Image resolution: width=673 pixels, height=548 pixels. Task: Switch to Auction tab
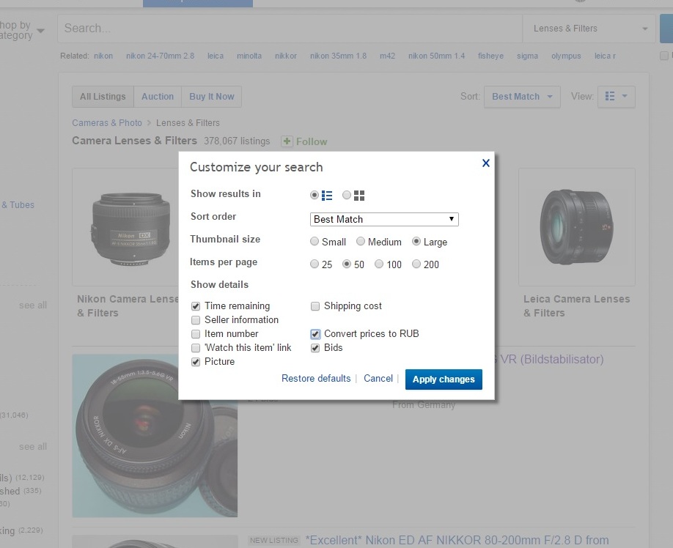point(158,97)
